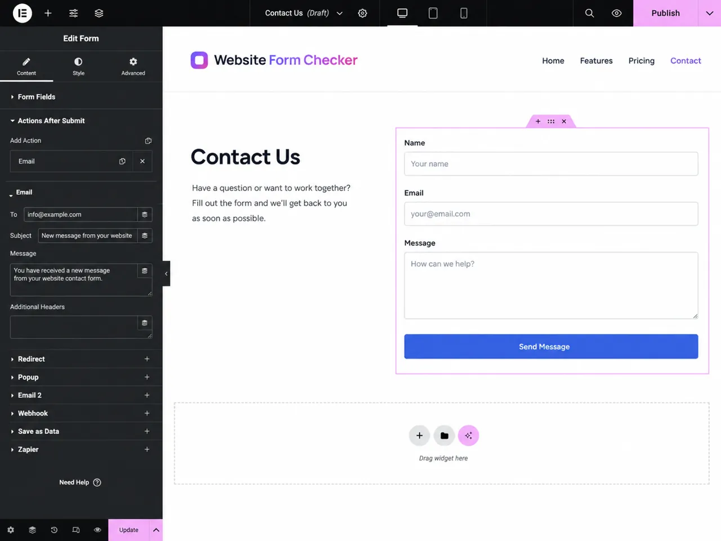Open page settings gear next to Contact Us

pos(363,13)
